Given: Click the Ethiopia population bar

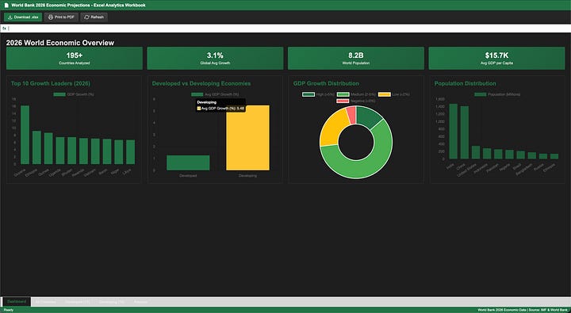Looking at the screenshot, I should [x=554, y=157].
